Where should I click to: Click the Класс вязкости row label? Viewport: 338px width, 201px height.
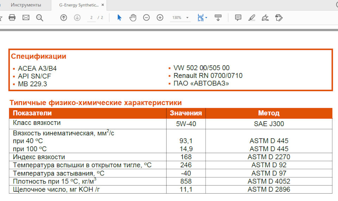coord(37,123)
